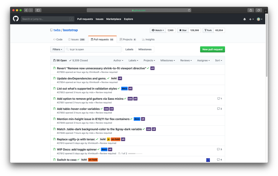The image size is (278, 176).
Task: Expand the Author filter dropdown
Action: (118, 61)
